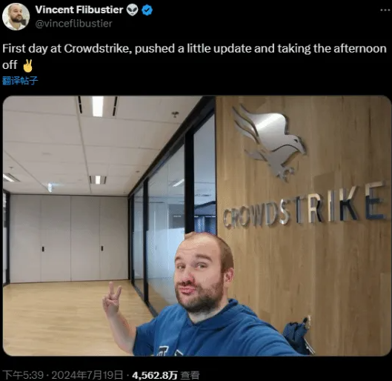The width and height of the screenshot is (392, 381).
Task: Open Vincent Flibustier's profile avatar
Action: point(16,17)
